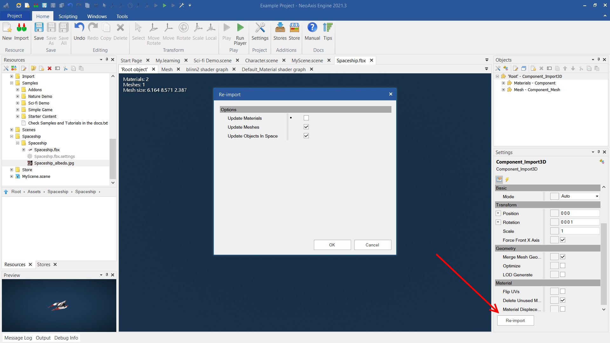Click the Import resource icon

21,28
